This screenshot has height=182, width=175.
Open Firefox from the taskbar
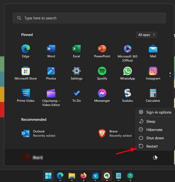tap(83, 176)
